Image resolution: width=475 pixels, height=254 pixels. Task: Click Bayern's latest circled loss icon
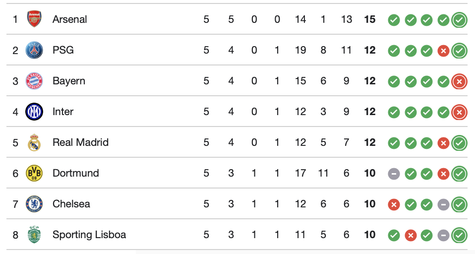460,82
